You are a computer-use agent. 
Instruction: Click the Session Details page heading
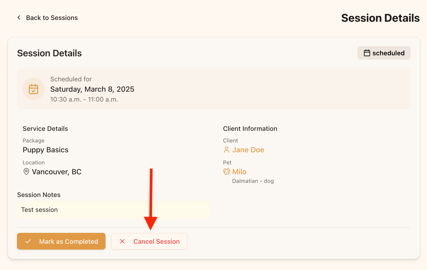(380, 18)
